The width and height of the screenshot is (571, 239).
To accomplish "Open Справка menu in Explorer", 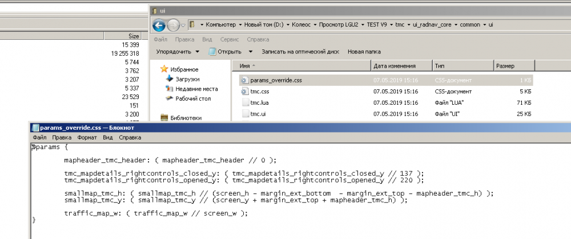I will pos(258,39).
